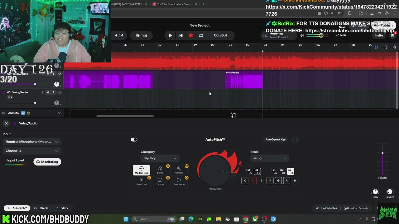The image size is (399, 224).
Task: Start recording with the red Record button
Action: tap(191, 35)
